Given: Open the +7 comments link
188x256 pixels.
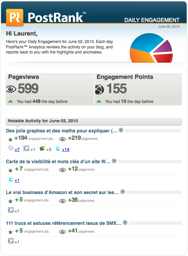Looking at the screenshot, I should click(17, 149).
